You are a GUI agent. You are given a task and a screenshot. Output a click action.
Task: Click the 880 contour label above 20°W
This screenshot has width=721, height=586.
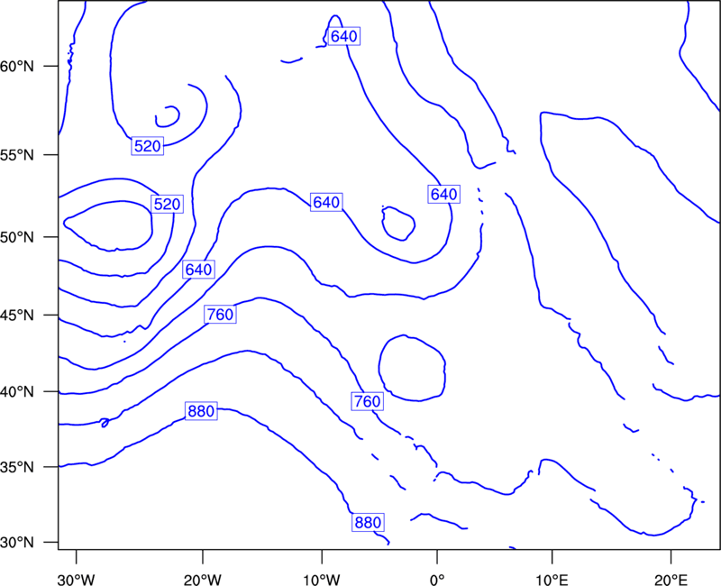click(201, 411)
